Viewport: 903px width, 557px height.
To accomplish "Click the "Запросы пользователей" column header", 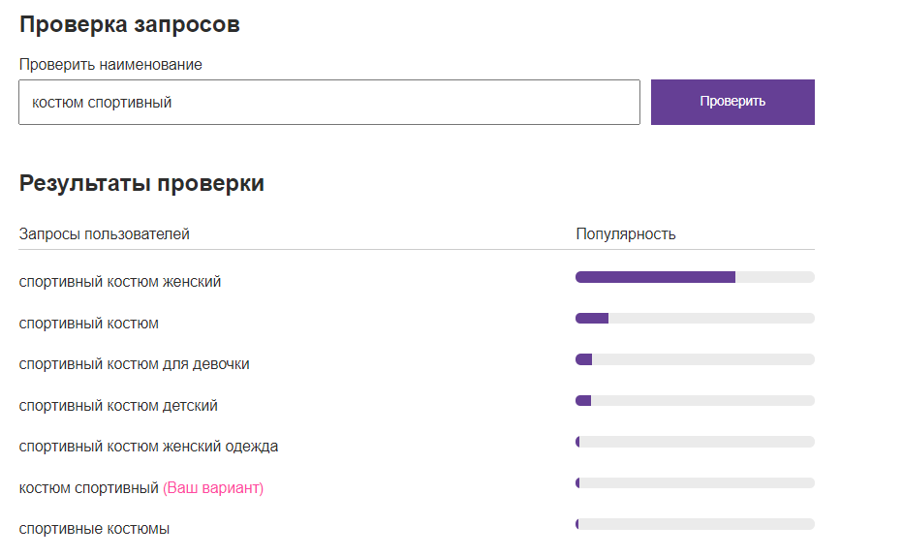I will tap(105, 234).
